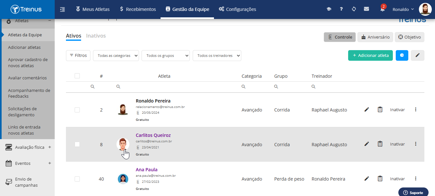Image resolution: width=435 pixels, height=196 pixels.
Task: Click the Carlitos Queiroz avatar thumbnail
Action: (123, 144)
